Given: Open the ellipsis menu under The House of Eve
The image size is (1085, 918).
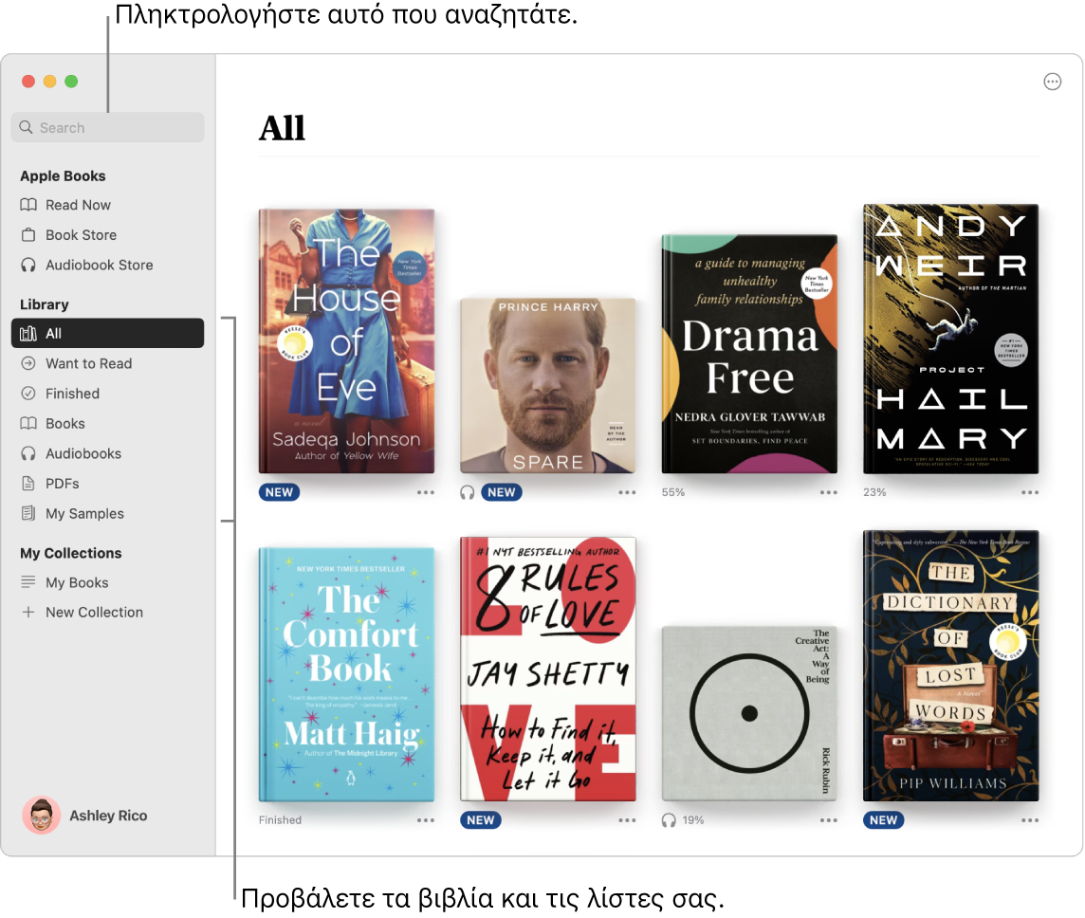Looking at the screenshot, I should (x=426, y=492).
